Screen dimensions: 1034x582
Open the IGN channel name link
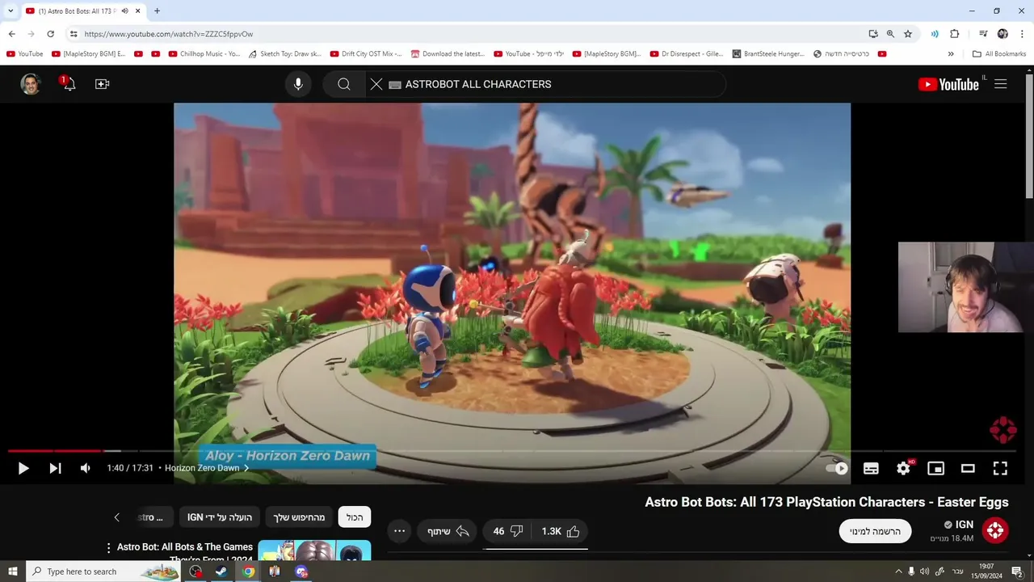click(965, 525)
